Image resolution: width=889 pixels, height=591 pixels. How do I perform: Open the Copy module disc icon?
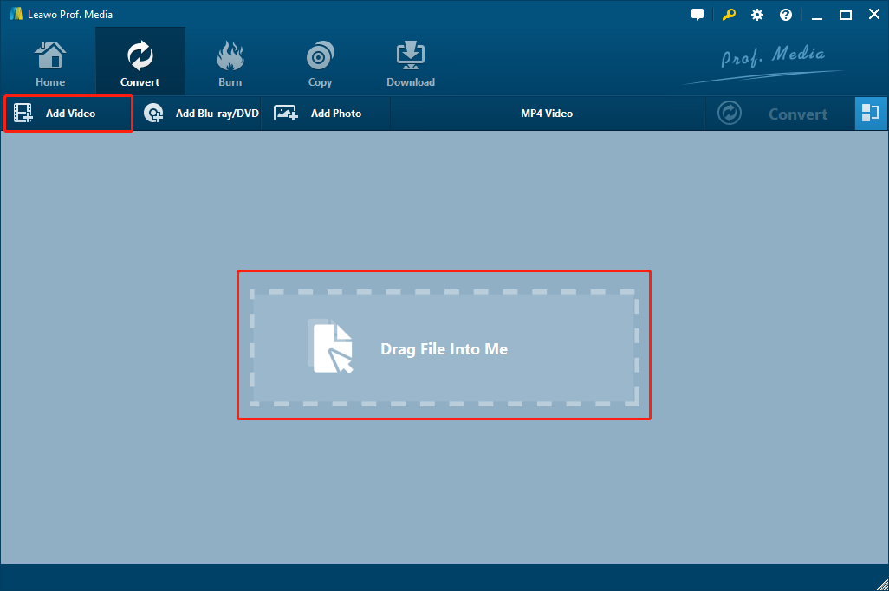[x=320, y=54]
